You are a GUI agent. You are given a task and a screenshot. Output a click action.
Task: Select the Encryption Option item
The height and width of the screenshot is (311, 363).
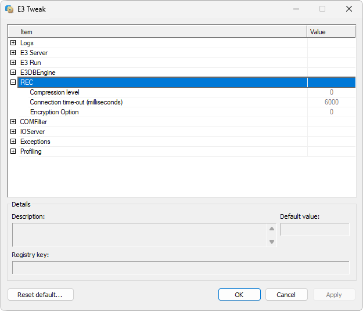[54, 112]
